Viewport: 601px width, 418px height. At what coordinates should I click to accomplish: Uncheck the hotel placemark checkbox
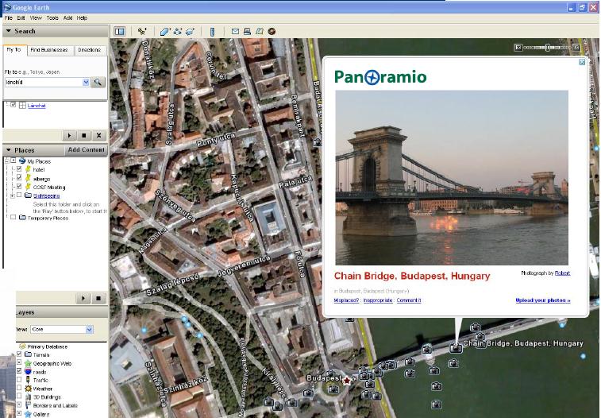point(19,168)
